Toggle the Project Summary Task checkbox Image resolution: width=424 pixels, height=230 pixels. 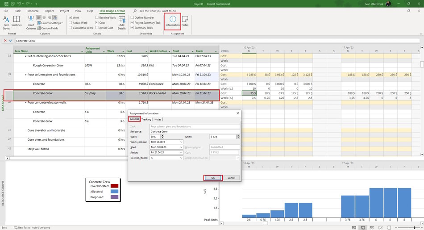pos(132,23)
